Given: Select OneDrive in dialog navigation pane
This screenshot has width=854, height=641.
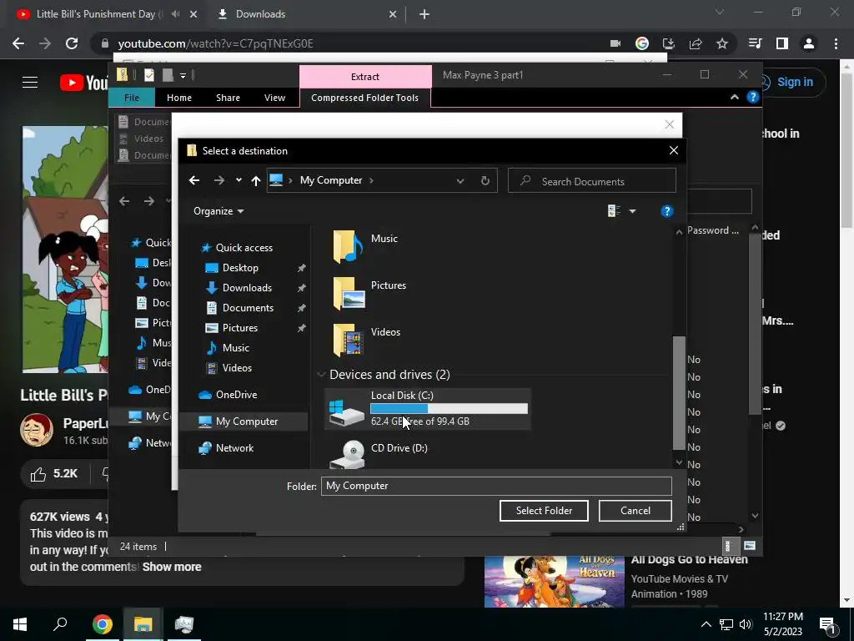Looking at the screenshot, I should click(x=236, y=395).
